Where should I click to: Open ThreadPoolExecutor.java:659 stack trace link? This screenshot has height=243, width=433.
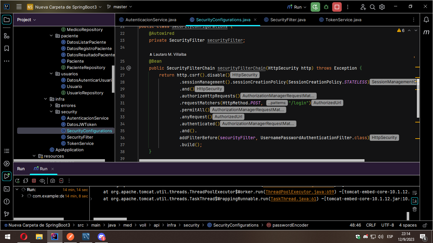point(300,192)
